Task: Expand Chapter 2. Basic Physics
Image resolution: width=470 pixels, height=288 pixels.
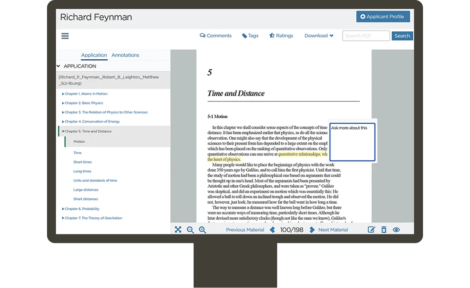Action: [63, 103]
